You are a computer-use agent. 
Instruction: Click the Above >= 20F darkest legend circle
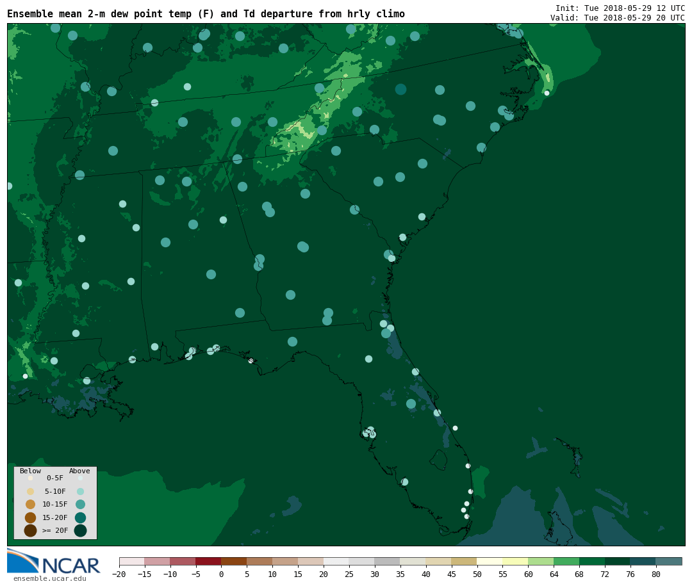80,531
